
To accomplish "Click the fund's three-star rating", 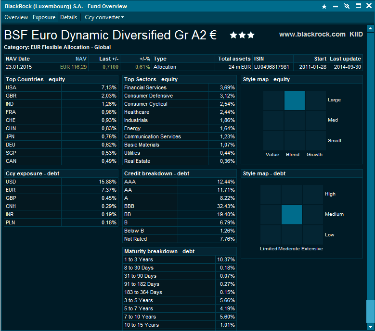I will coord(242,36).
